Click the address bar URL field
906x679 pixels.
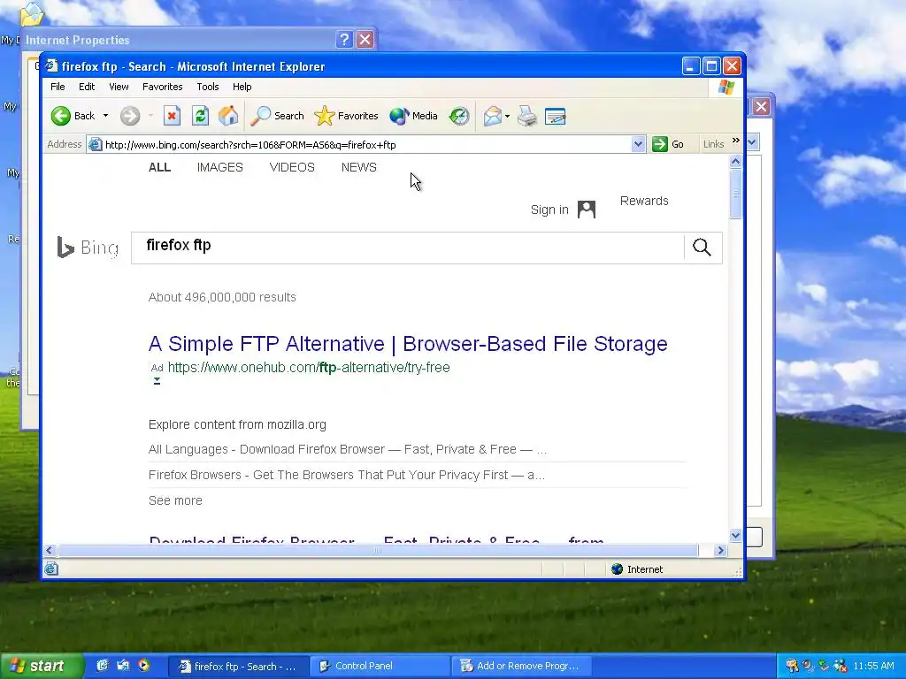pyautogui.click(x=367, y=144)
